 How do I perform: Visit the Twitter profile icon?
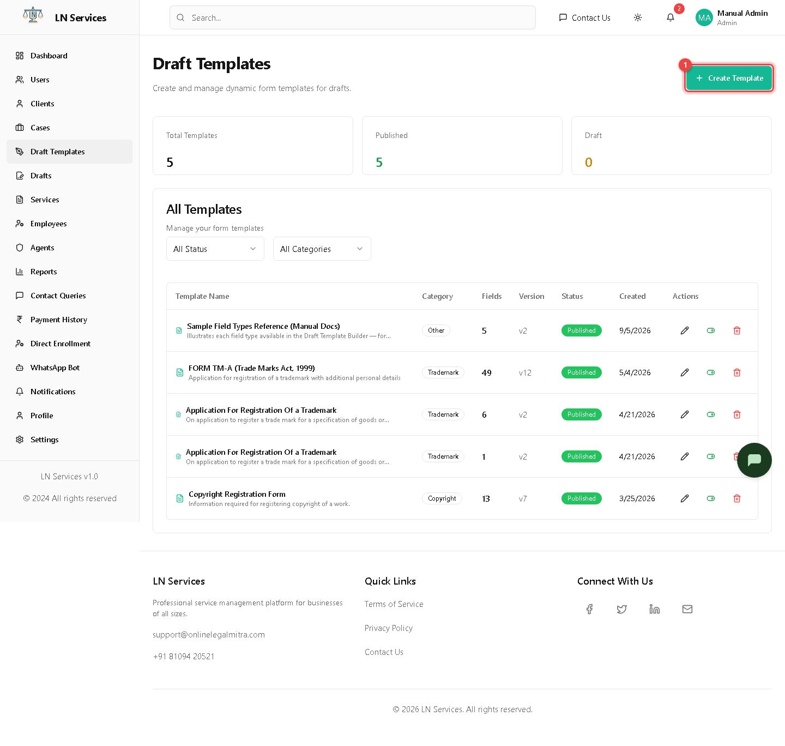click(x=622, y=609)
